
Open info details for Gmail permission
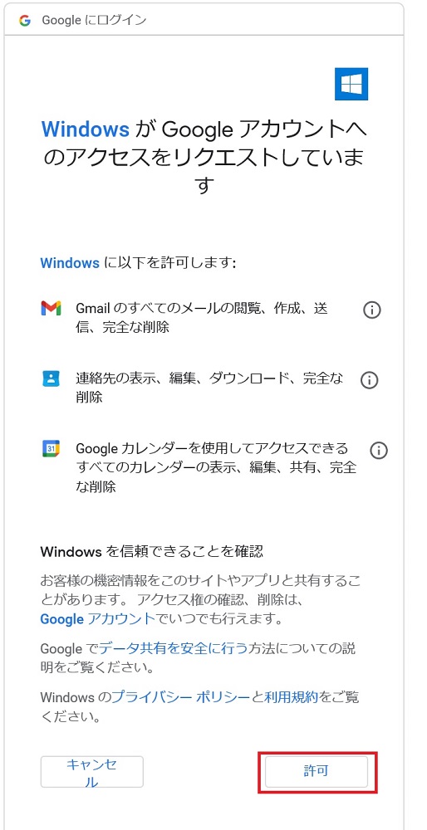coord(372,310)
